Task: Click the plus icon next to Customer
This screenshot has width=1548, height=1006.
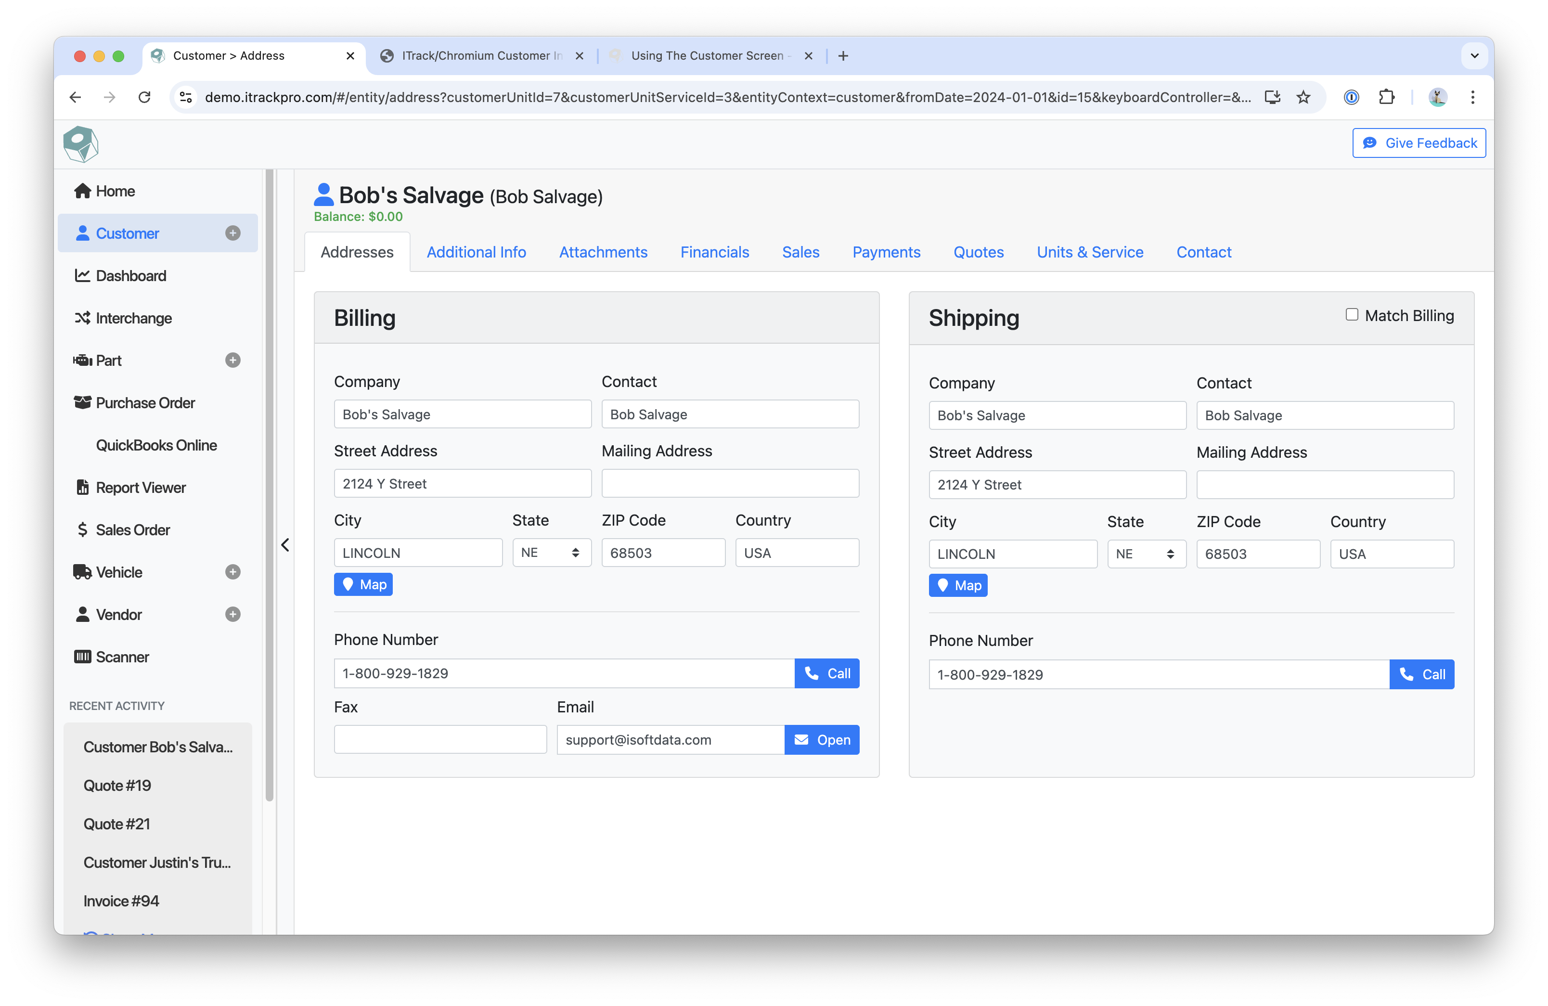Action: tap(233, 233)
